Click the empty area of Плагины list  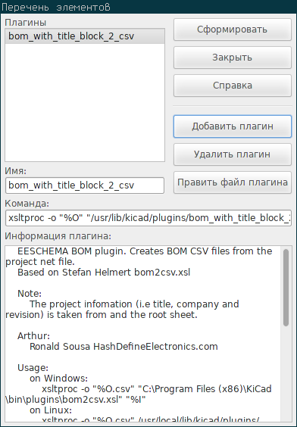pyautogui.click(x=85, y=102)
